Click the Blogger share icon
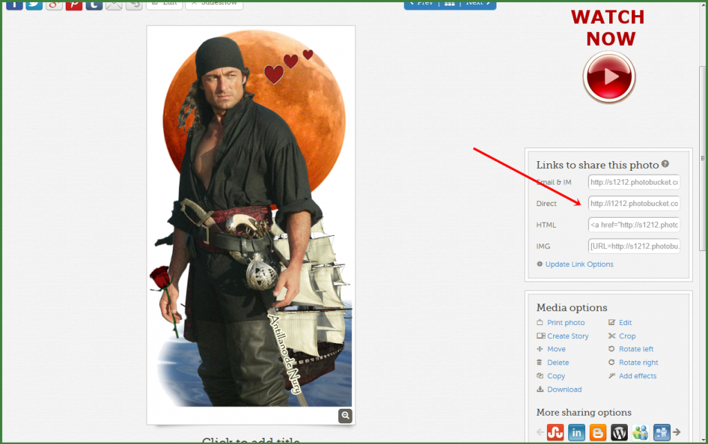708x444 pixels. (598, 433)
